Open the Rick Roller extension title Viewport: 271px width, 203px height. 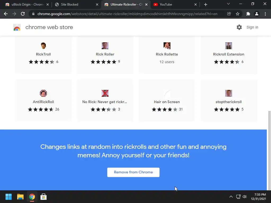pos(105,54)
